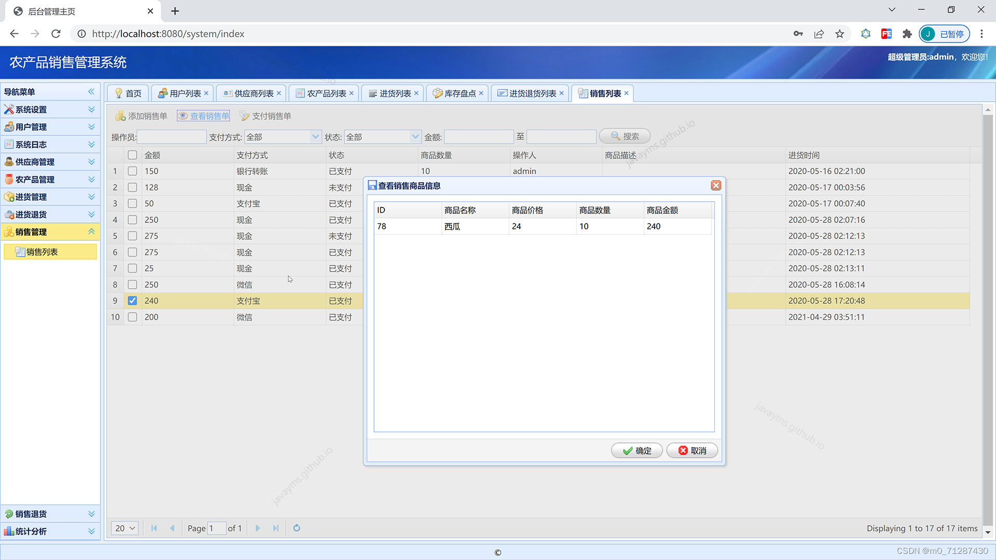Viewport: 996px width, 560px height.
Task: Click the 添加销售单 toolbar icon
Action: click(120, 116)
